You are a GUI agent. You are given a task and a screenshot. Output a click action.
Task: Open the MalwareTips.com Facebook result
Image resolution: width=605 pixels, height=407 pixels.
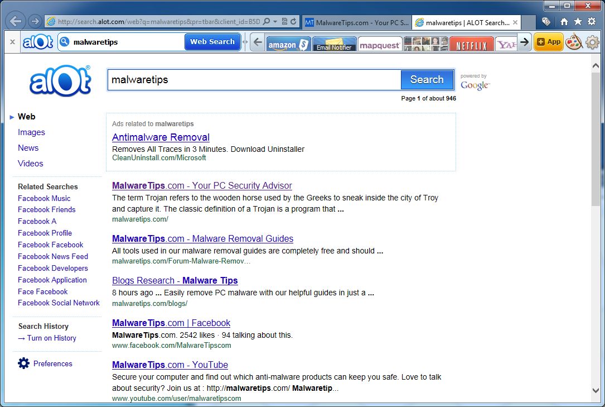171,323
